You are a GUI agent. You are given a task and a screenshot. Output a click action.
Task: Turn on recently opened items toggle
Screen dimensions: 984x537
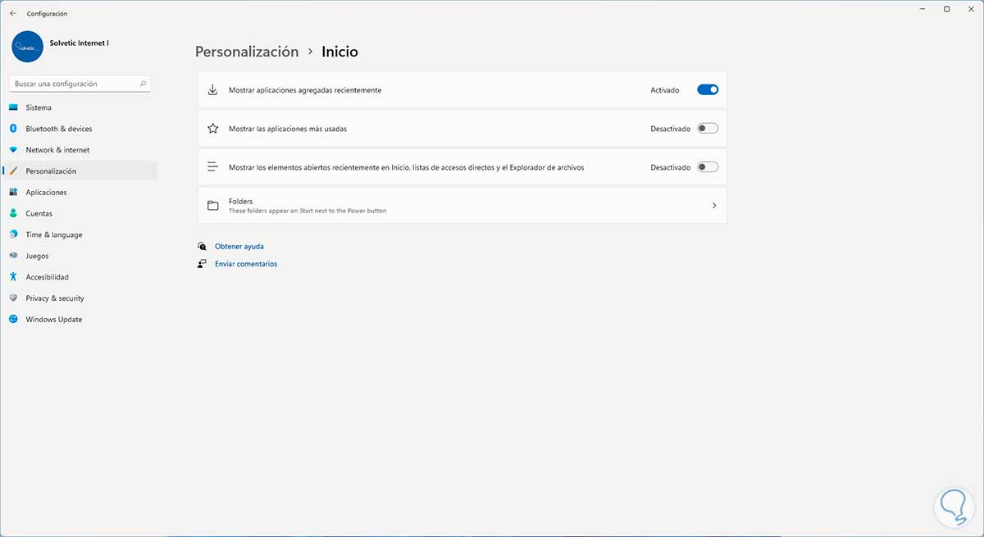pyautogui.click(x=707, y=167)
